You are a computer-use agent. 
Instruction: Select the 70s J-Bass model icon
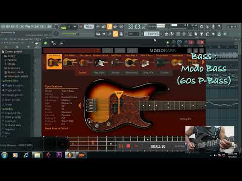point(85,62)
